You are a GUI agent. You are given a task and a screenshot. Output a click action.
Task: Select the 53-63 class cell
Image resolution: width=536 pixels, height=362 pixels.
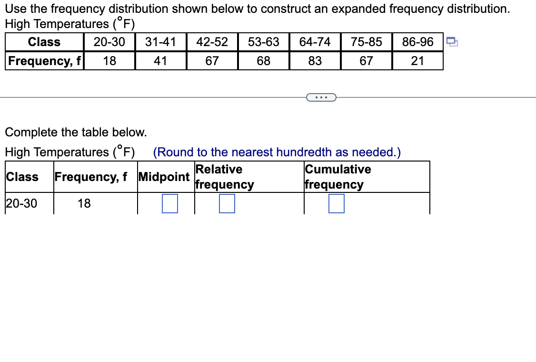click(263, 42)
